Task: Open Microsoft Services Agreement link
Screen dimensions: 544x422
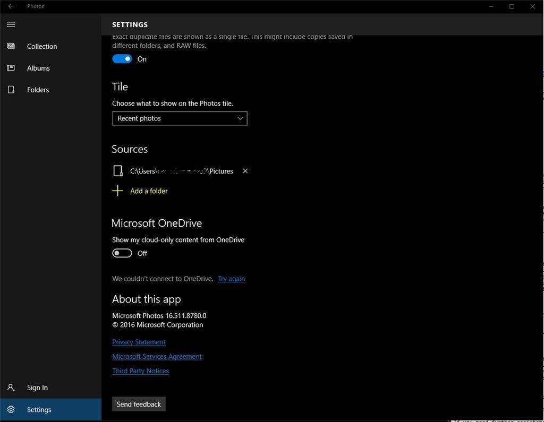Action: pyautogui.click(x=157, y=357)
